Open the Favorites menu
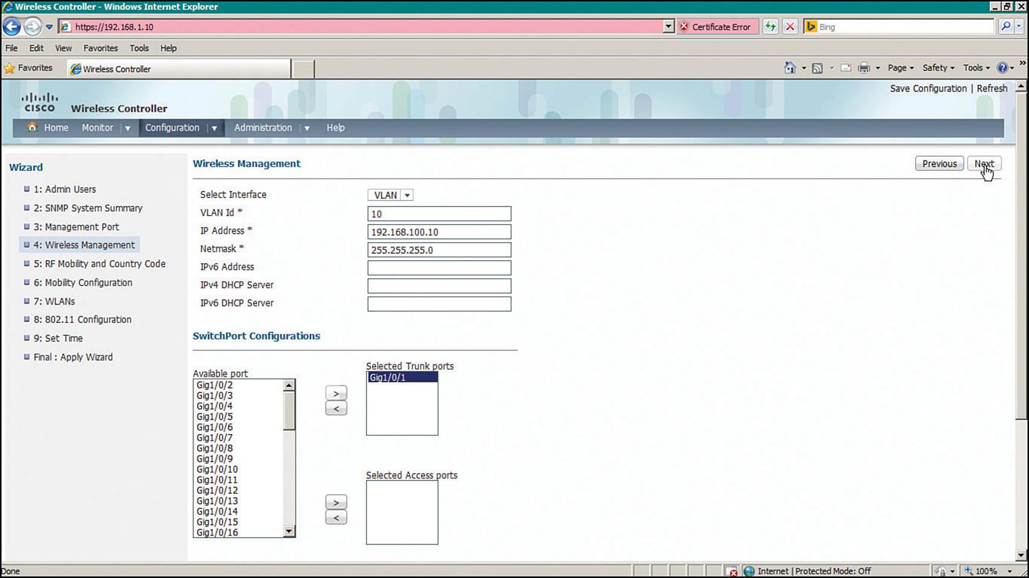This screenshot has width=1029, height=578. point(101,48)
